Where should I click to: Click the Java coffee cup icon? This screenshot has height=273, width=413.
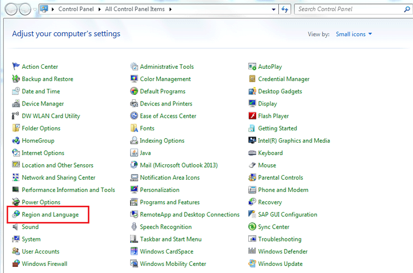click(x=134, y=153)
